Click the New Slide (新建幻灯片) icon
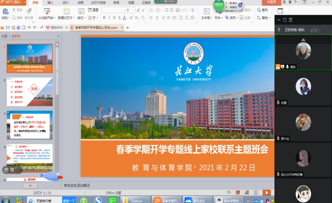Viewport: 332px width, 203px height. coord(66,11)
